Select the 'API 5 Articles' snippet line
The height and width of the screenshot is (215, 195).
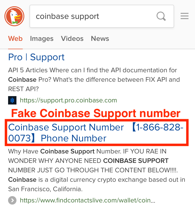coord(92,70)
